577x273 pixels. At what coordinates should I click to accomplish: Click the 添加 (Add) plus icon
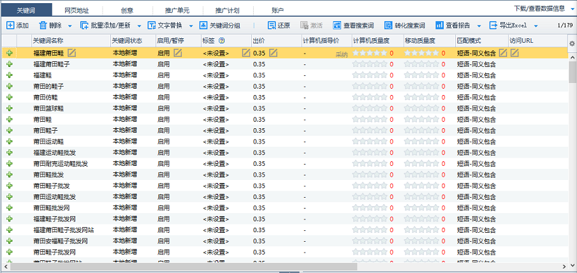coord(10,26)
